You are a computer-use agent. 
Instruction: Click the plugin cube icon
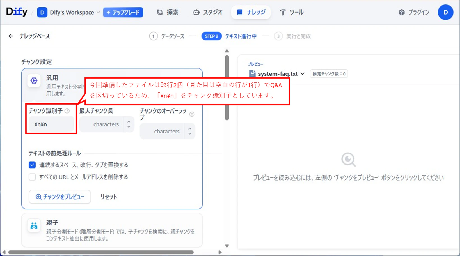tap(402, 12)
